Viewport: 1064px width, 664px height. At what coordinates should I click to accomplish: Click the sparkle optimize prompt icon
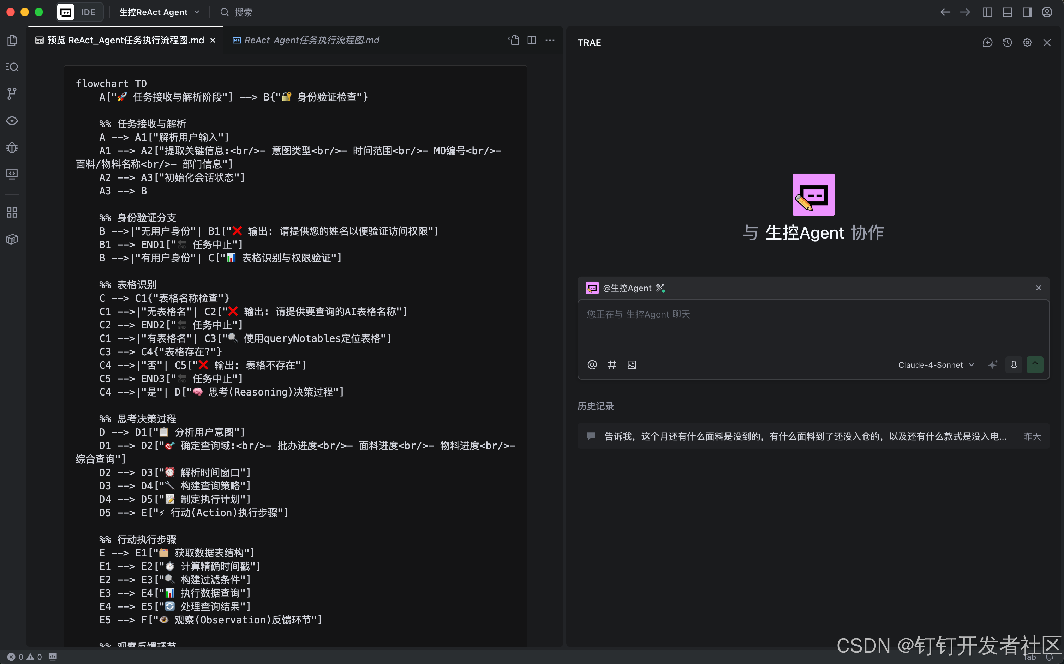pos(992,365)
